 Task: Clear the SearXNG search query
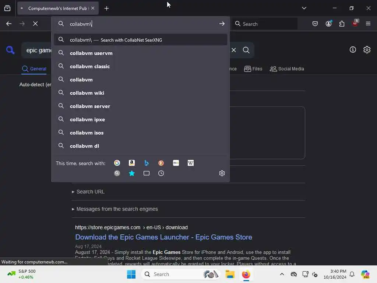click(x=233, y=50)
